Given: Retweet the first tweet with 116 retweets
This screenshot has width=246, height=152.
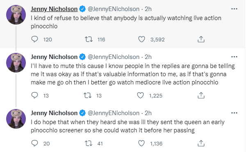Looking at the screenshot, I should (89, 39).
